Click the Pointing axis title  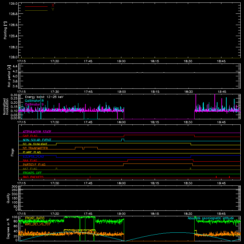pyautogui.click(x=5, y=30)
